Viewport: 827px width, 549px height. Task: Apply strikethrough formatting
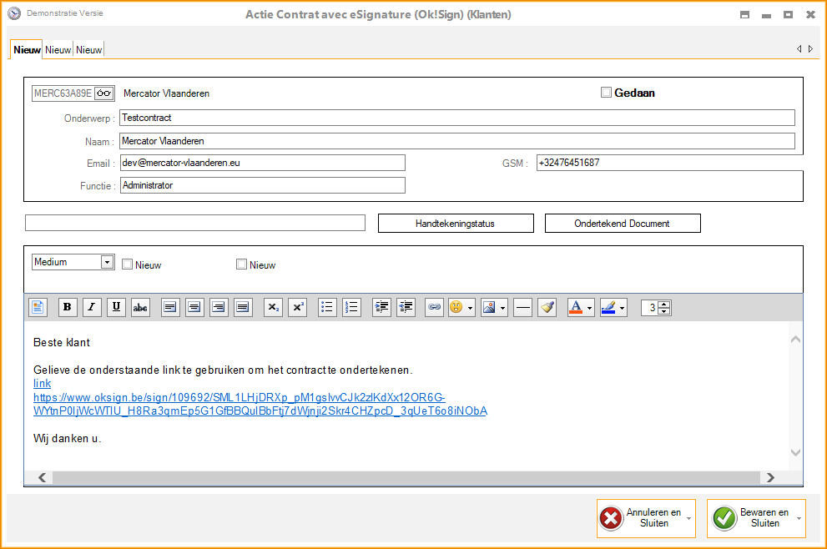click(x=140, y=307)
